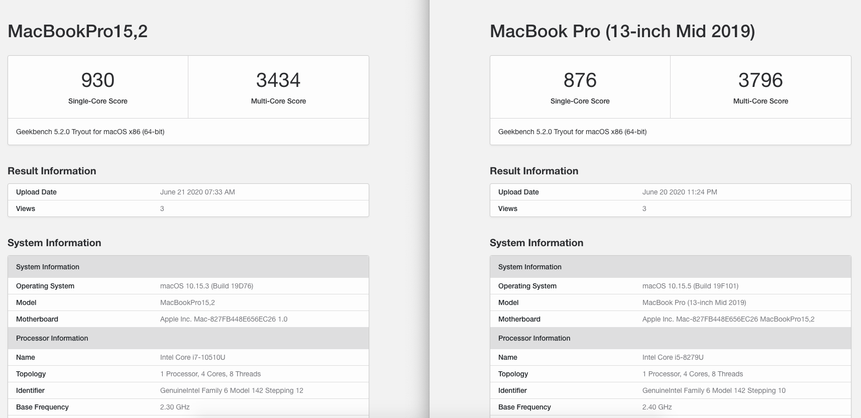
Task: Click Multi-Core Score label under 3434
Action: click(278, 101)
